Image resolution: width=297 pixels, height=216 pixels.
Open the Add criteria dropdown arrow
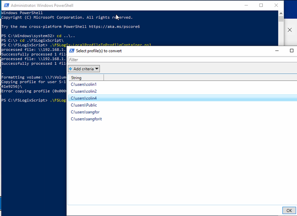[x=97, y=69]
